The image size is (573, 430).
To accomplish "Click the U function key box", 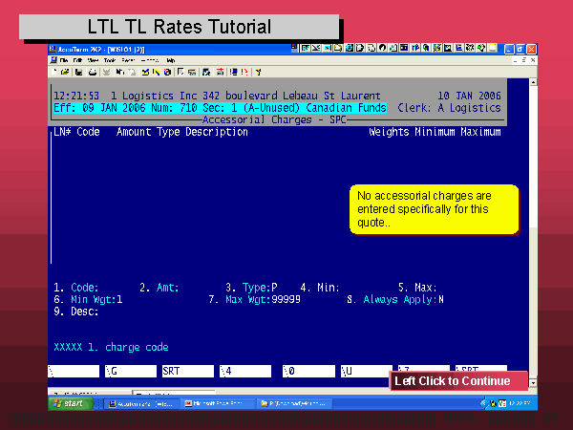I will pos(362,371).
